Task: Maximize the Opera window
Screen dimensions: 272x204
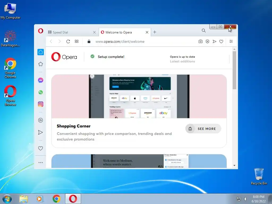Action: [x=220, y=27]
